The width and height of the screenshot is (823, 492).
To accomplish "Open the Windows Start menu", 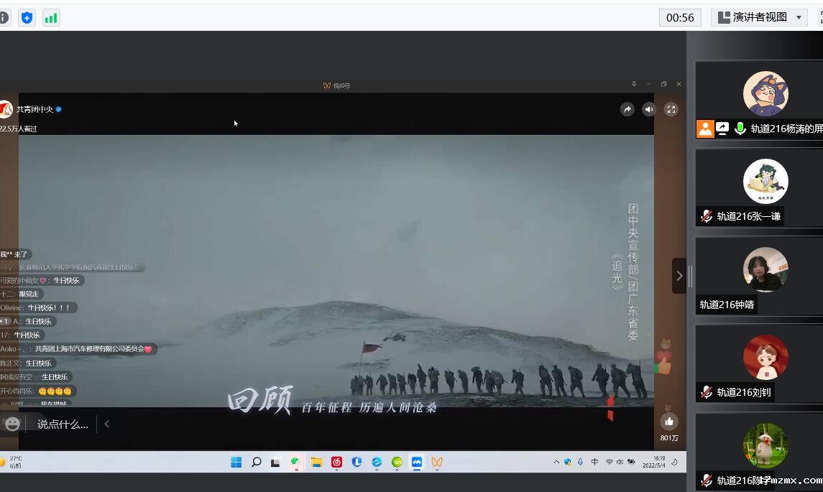I will [236, 462].
